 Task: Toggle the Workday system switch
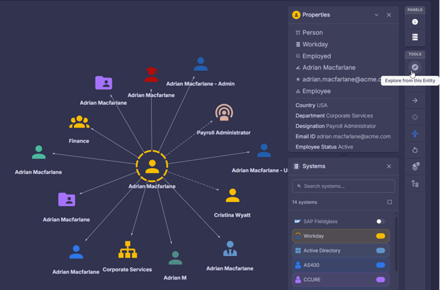click(x=380, y=236)
